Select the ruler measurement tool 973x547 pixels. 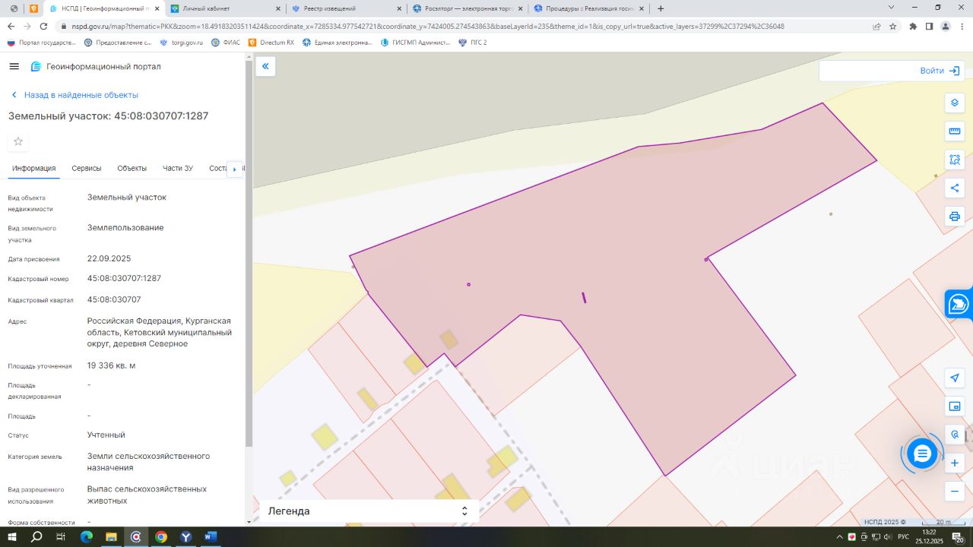[955, 131]
